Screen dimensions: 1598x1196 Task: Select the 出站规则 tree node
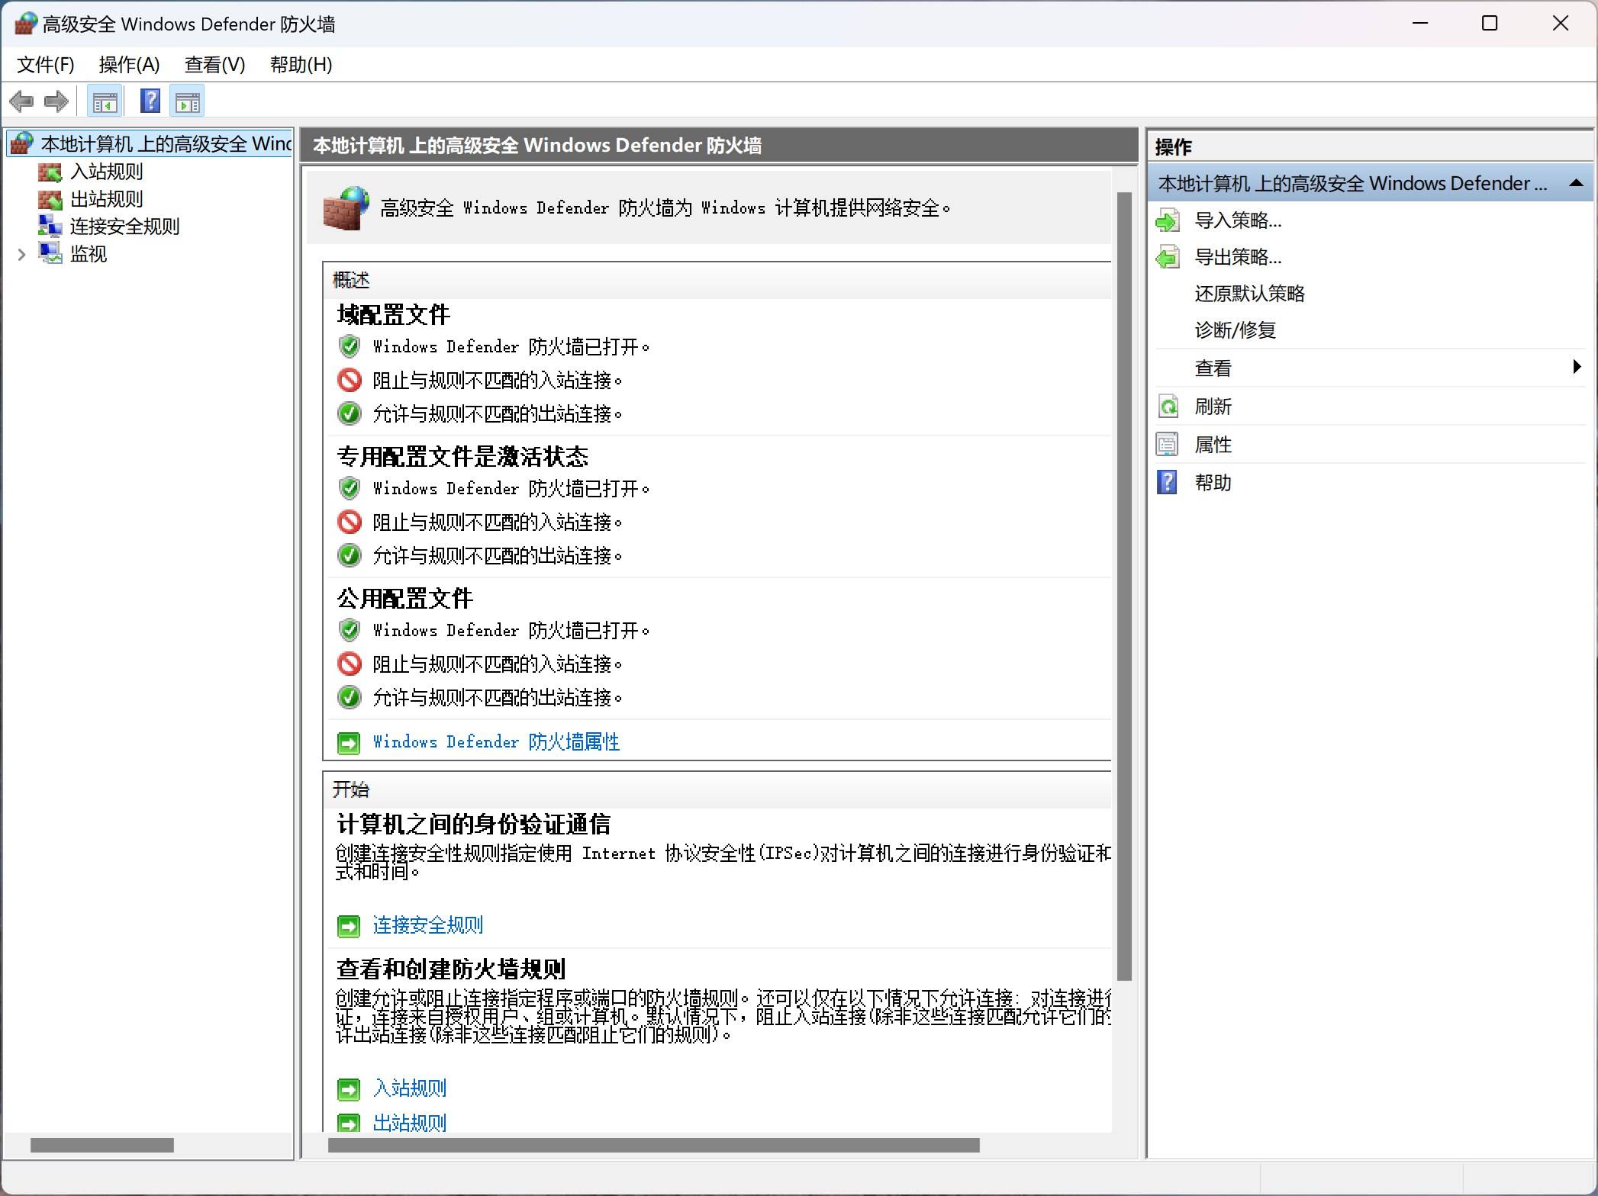coord(106,199)
